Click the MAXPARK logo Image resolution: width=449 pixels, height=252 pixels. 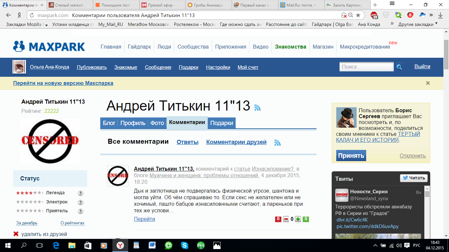click(49, 46)
